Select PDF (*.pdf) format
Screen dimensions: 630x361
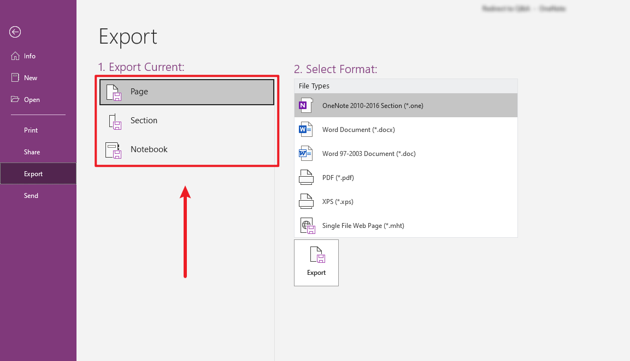coord(406,178)
